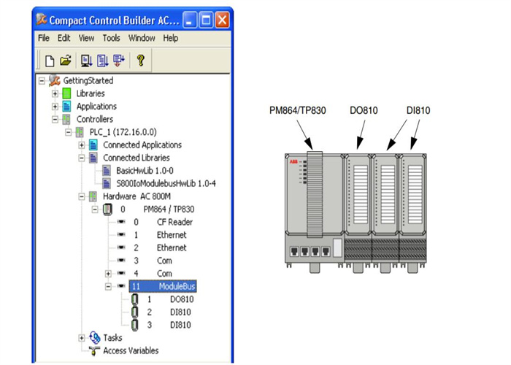Click the CF Reader port icon
Viewport: 511px width, 365px height.
click(x=121, y=222)
